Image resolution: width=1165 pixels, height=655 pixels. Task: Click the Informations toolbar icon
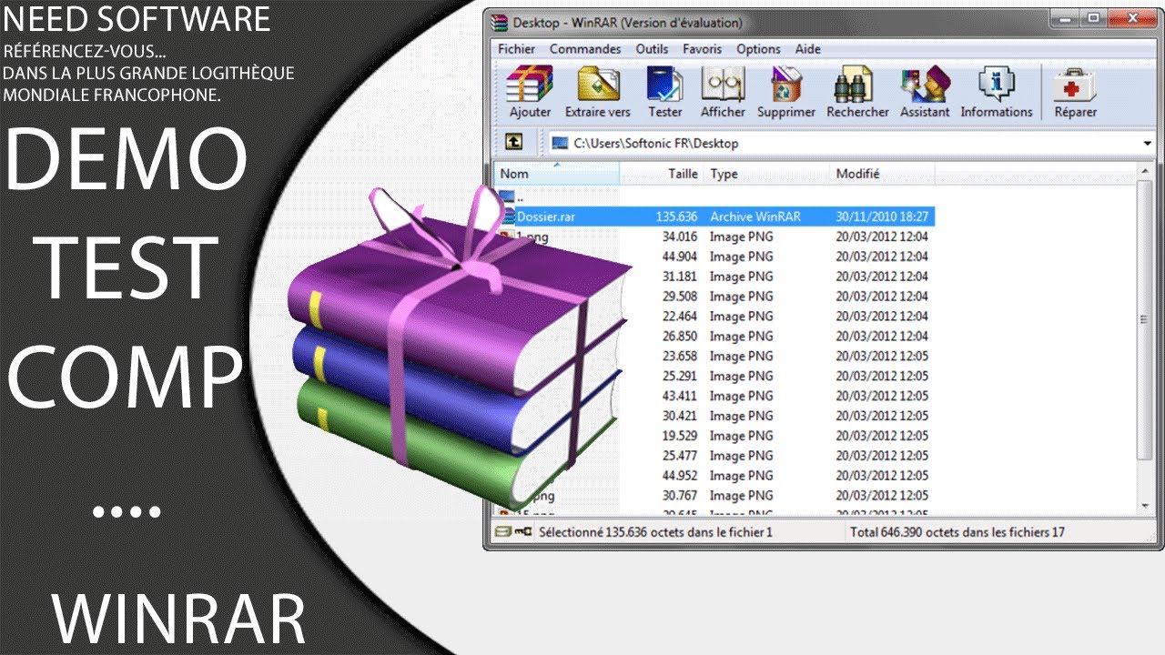[x=997, y=85]
